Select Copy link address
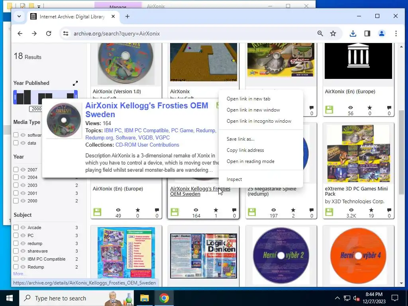Viewport: 408px width, 306px height. (x=261, y=150)
